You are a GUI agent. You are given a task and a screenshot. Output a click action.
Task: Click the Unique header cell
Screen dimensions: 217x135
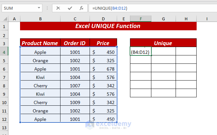coord(163,43)
